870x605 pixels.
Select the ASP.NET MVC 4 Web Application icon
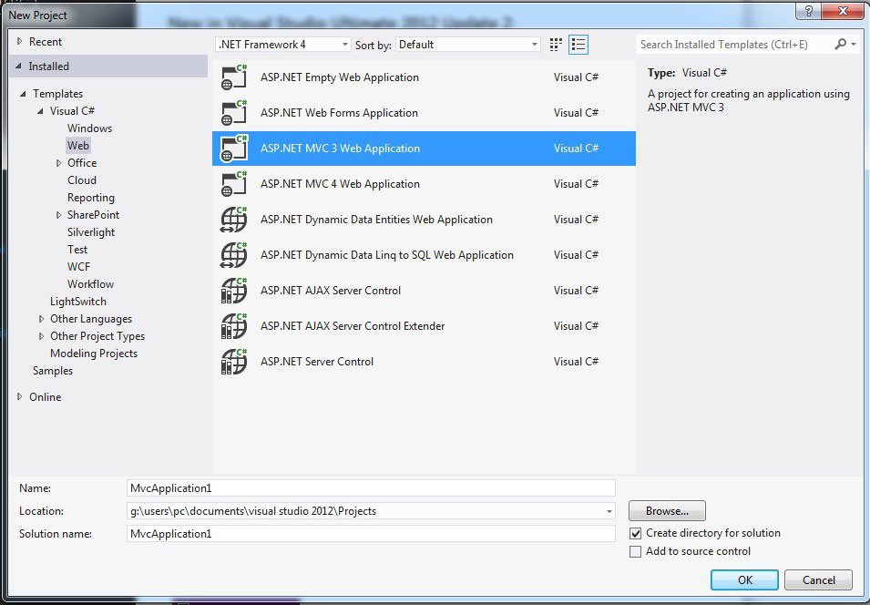234,184
